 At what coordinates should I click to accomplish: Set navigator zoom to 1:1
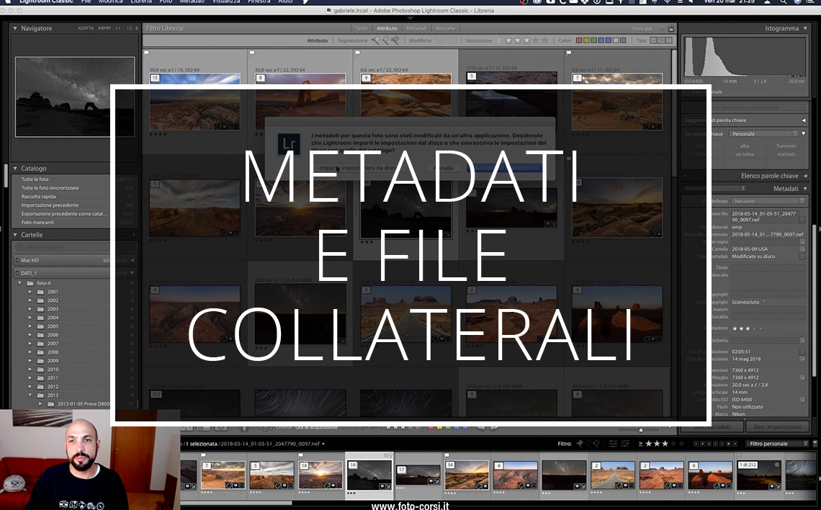click(x=118, y=28)
